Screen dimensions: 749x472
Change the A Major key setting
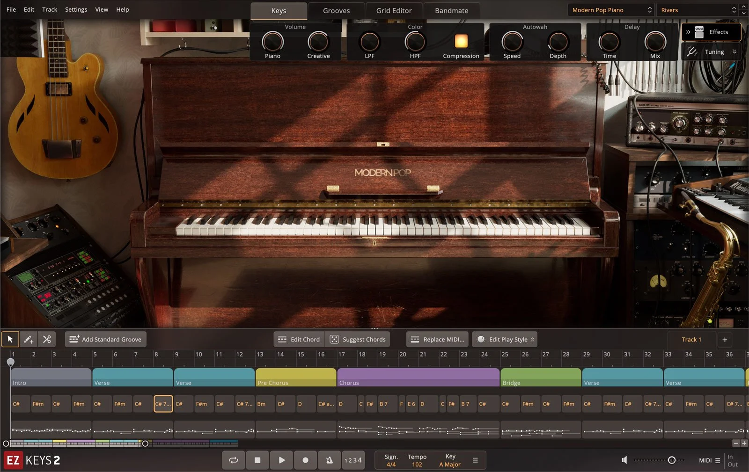click(x=450, y=465)
